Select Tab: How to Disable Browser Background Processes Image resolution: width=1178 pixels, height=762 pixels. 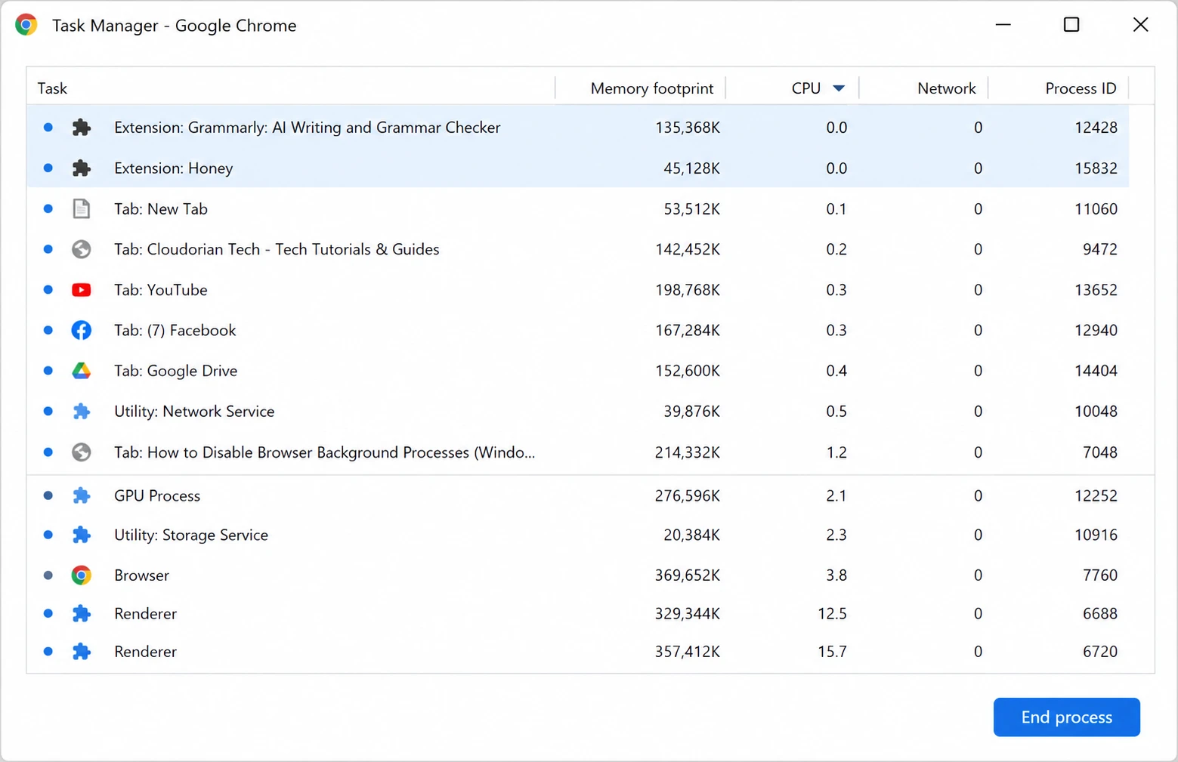click(324, 452)
